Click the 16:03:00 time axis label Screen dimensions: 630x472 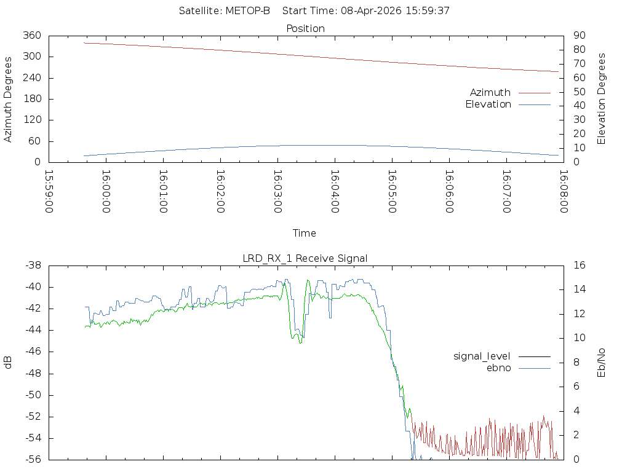pos(277,192)
